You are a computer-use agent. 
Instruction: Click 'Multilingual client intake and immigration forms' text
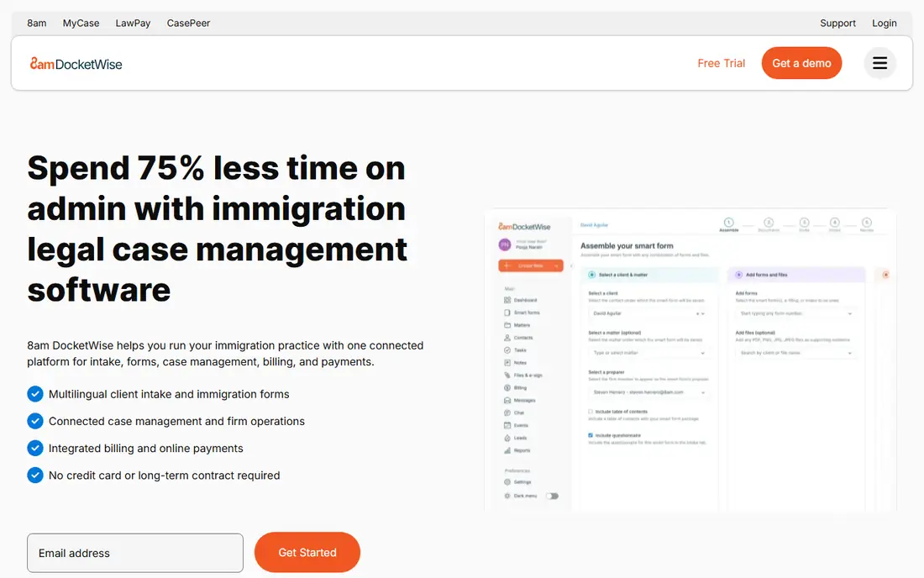pyautogui.click(x=169, y=394)
